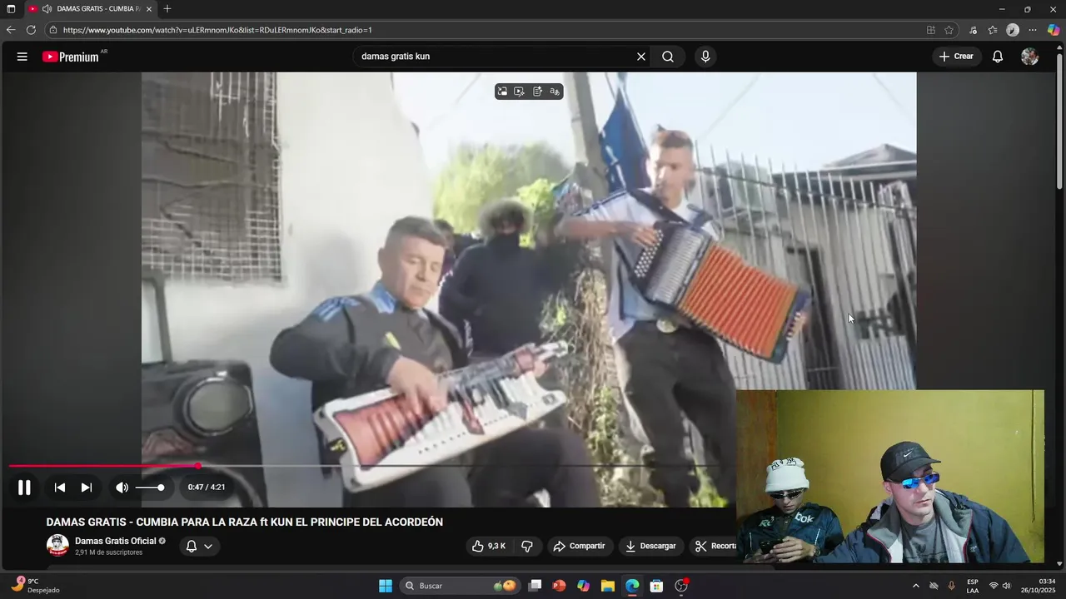Close the DAMAS GRATIS browser tab
This screenshot has height=599, width=1066.
[149, 9]
